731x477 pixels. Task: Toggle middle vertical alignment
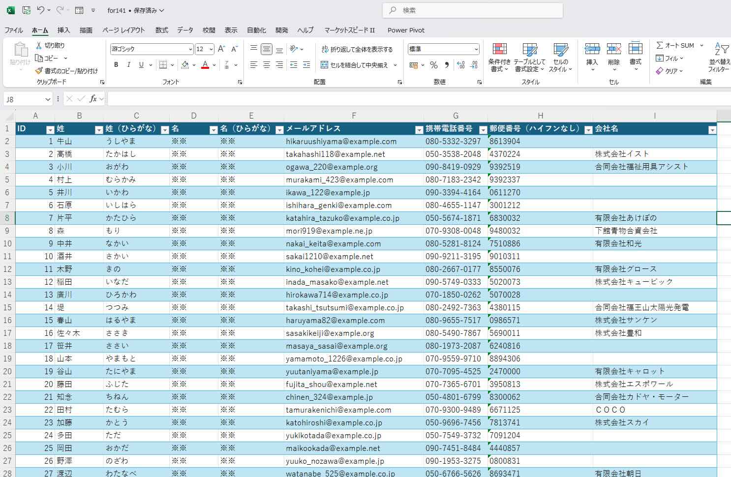(267, 49)
